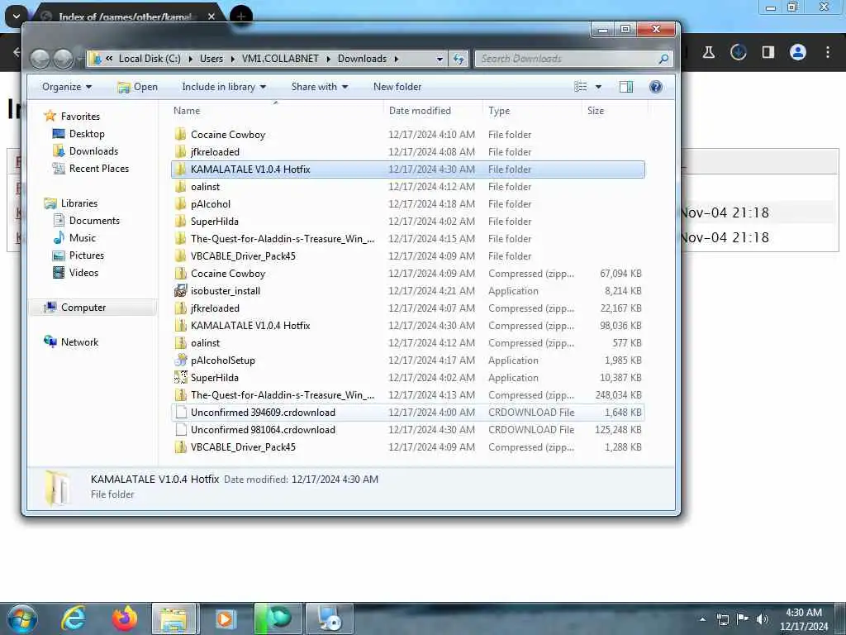Screen dimensions: 846x635
Task: Toggle the preview pane button
Action: pyautogui.click(x=626, y=87)
